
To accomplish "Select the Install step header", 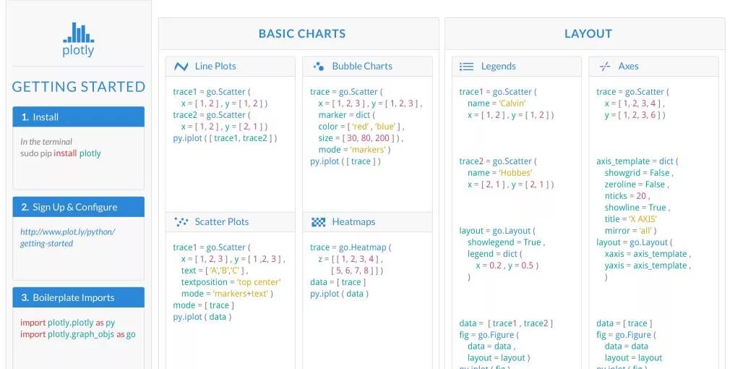I will (x=78, y=117).
